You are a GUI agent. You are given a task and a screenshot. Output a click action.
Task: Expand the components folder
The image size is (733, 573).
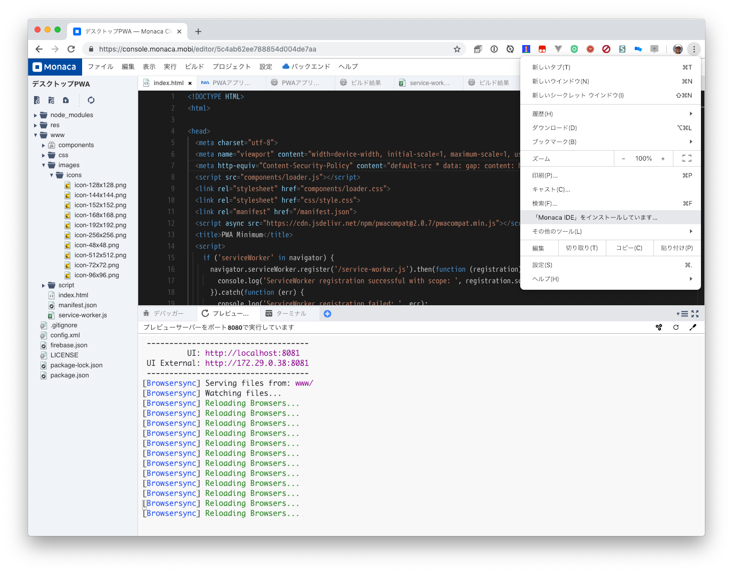click(44, 145)
